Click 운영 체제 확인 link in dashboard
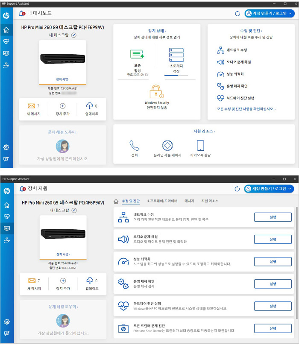This screenshot has width=299, height=345. (237, 86)
